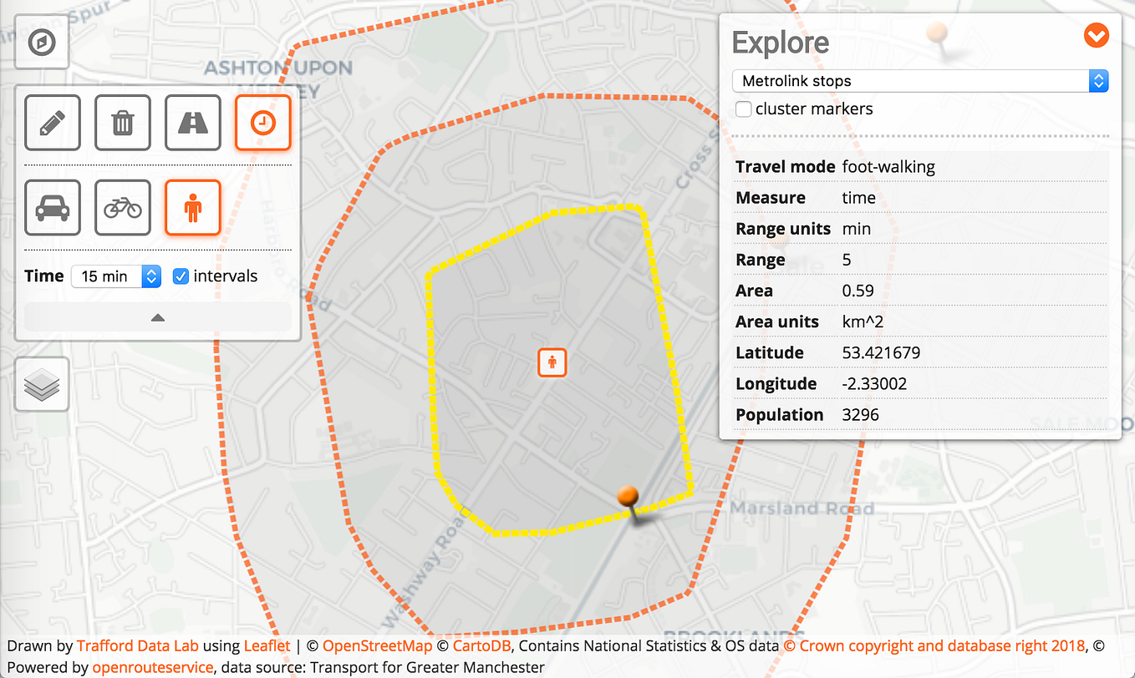The image size is (1135, 678).
Task: Click the trash icon to delete isochrones
Action: [122, 122]
